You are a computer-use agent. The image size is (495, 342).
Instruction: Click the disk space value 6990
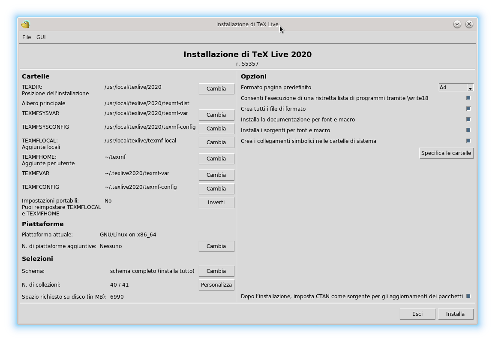(x=117, y=297)
